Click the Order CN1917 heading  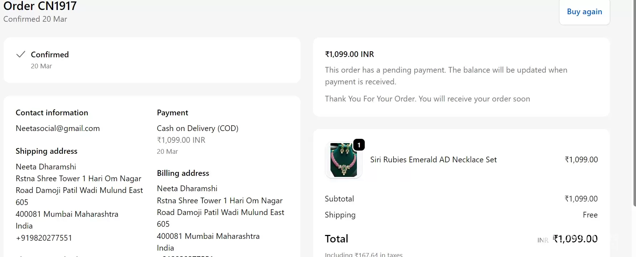coord(40,6)
